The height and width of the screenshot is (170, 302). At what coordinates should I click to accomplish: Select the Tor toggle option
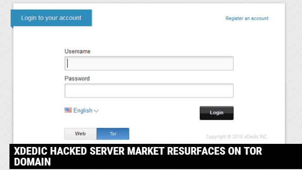[x=113, y=134]
